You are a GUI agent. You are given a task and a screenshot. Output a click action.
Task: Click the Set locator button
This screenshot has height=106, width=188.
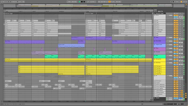(x=155, y=10)
